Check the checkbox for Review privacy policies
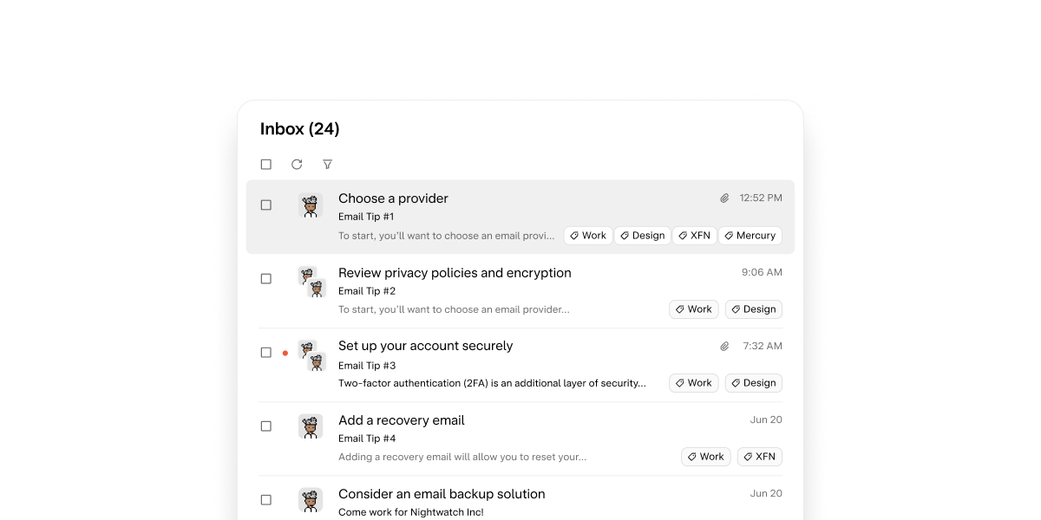This screenshot has height=520, width=1041. click(266, 279)
